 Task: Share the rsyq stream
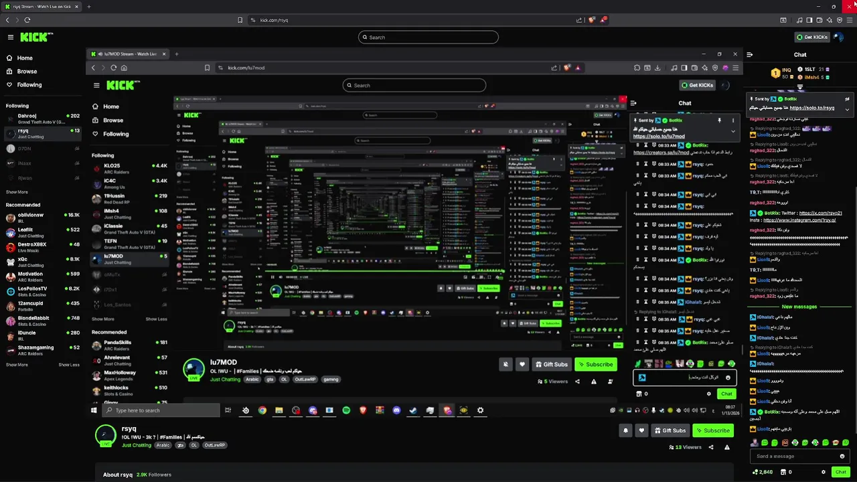pos(711,447)
